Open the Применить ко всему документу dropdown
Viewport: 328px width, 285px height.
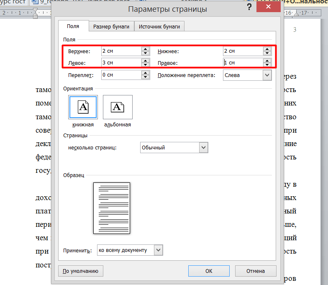130,250
